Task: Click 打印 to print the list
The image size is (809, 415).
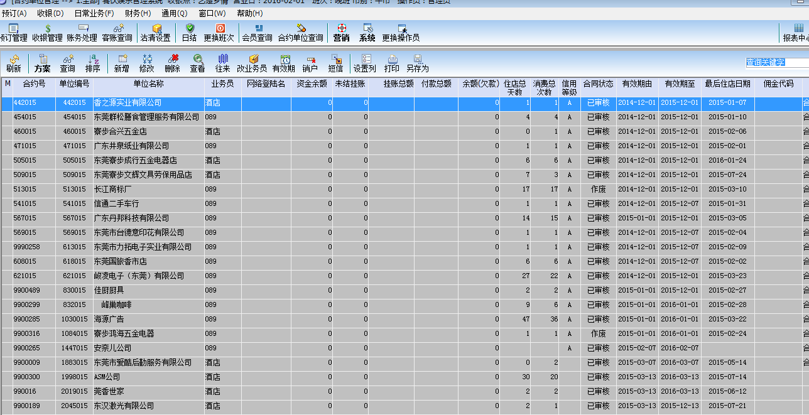Action: click(x=392, y=63)
